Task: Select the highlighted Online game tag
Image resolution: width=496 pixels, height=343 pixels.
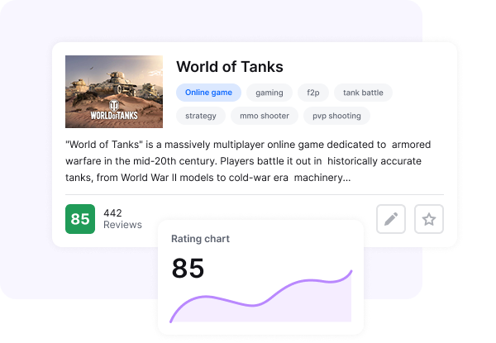Action: pyautogui.click(x=208, y=93)
